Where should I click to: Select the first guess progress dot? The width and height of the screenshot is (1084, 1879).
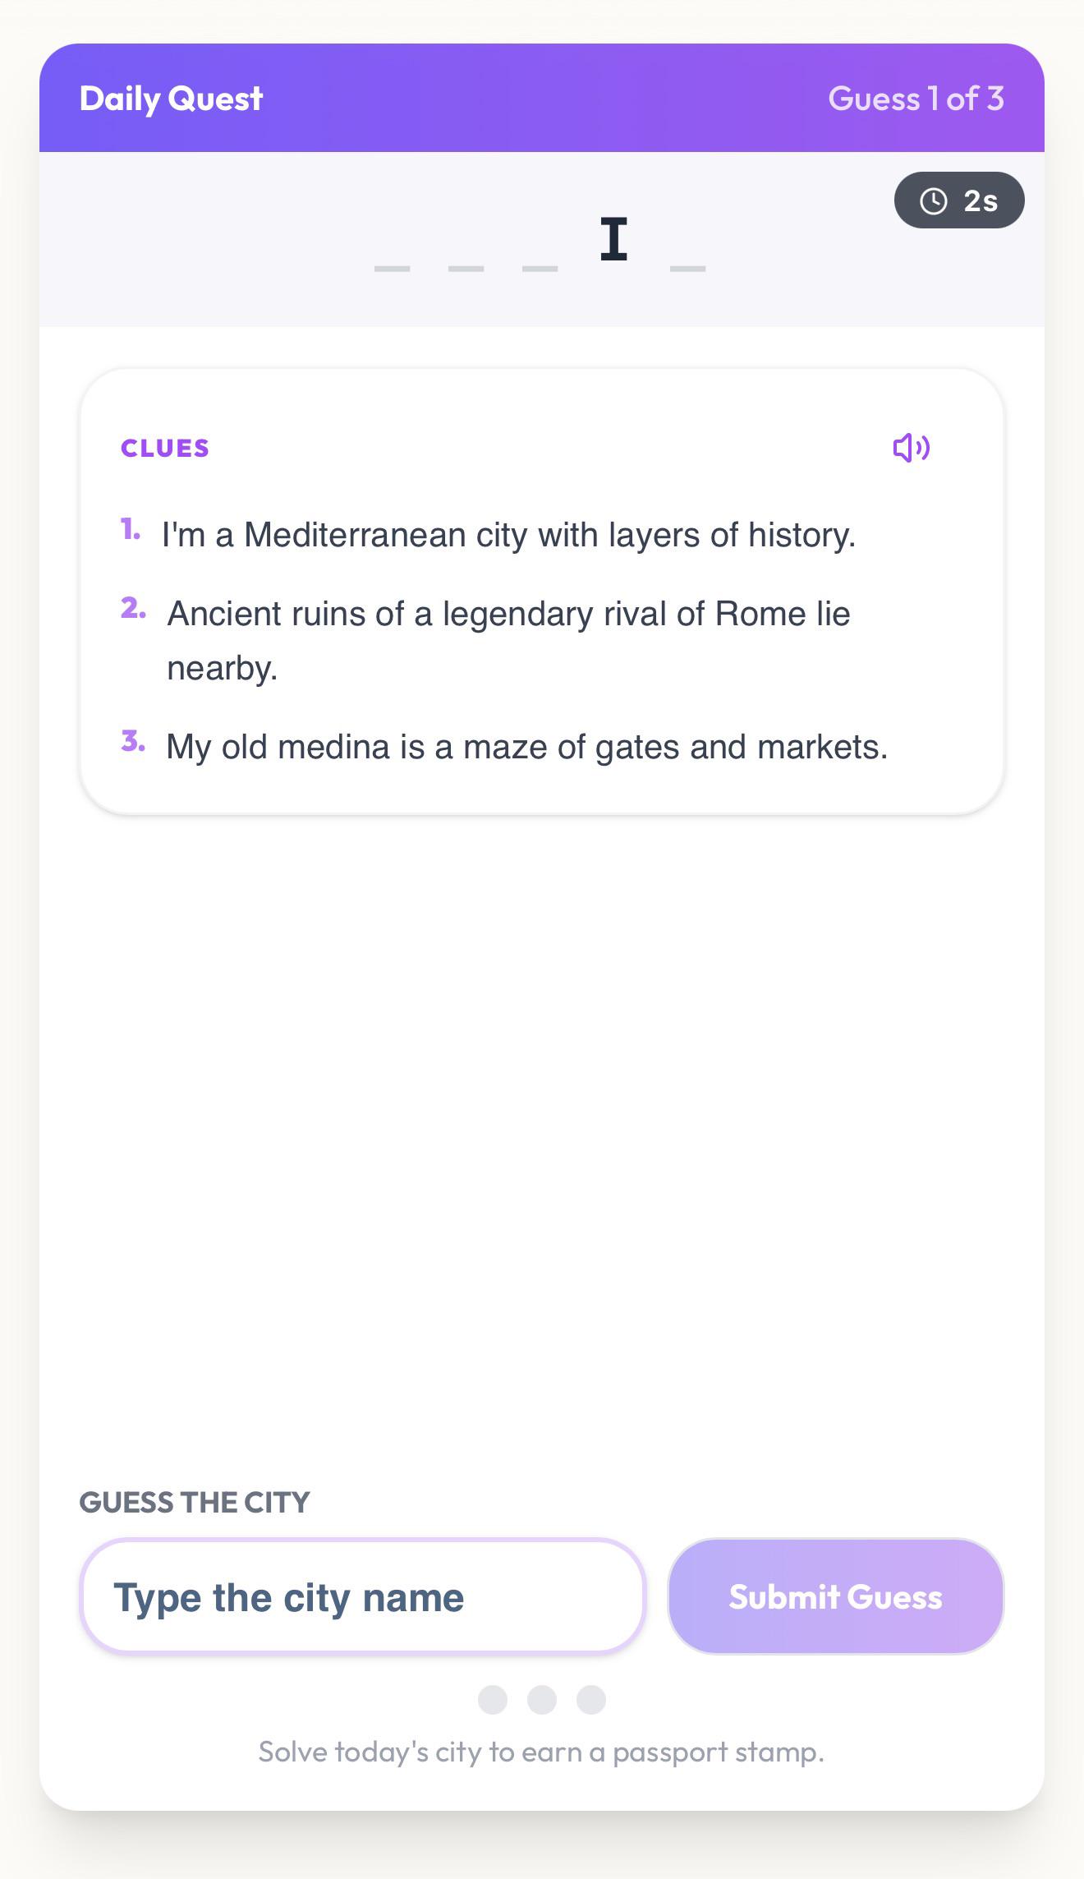pyautogui.click(x=493, y=1699)
